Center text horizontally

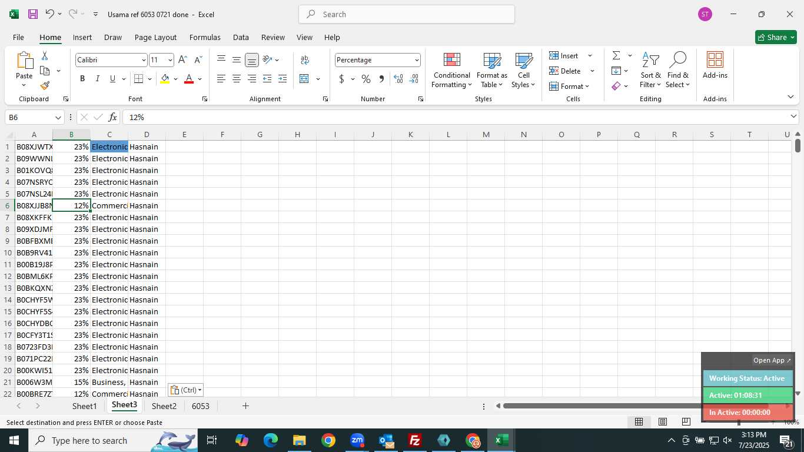[237, 79]
